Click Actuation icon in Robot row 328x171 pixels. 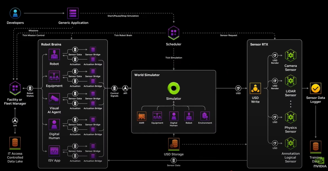pos(75,59)
